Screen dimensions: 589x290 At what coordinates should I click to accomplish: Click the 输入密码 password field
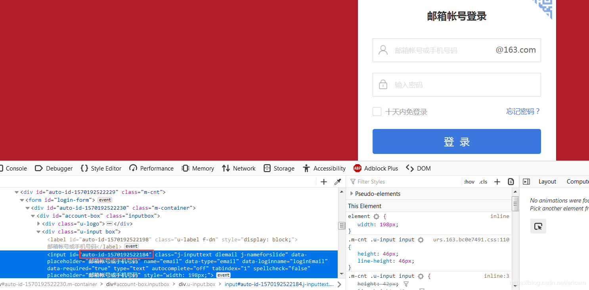pyautogui.click(x=457, y=85)
